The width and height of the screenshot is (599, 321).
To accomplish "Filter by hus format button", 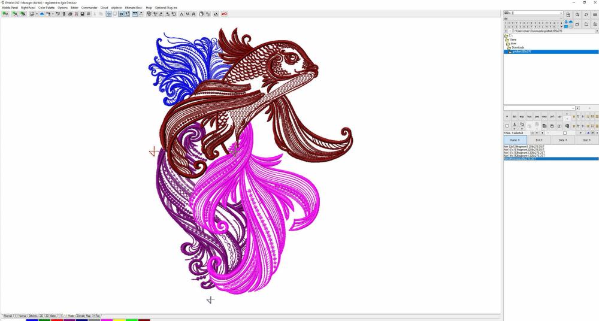I will click(x=529, y=117).
